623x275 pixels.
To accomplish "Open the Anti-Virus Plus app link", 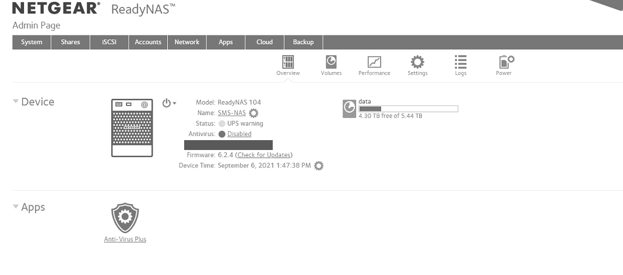I will [125, 240].
